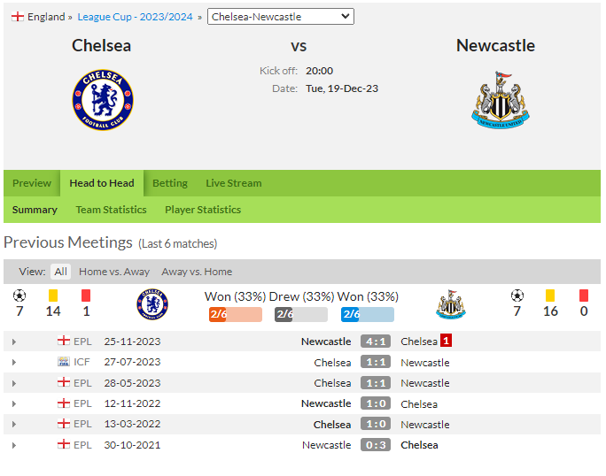
Task: Open the Betting tab
Action: coord(170,183)
